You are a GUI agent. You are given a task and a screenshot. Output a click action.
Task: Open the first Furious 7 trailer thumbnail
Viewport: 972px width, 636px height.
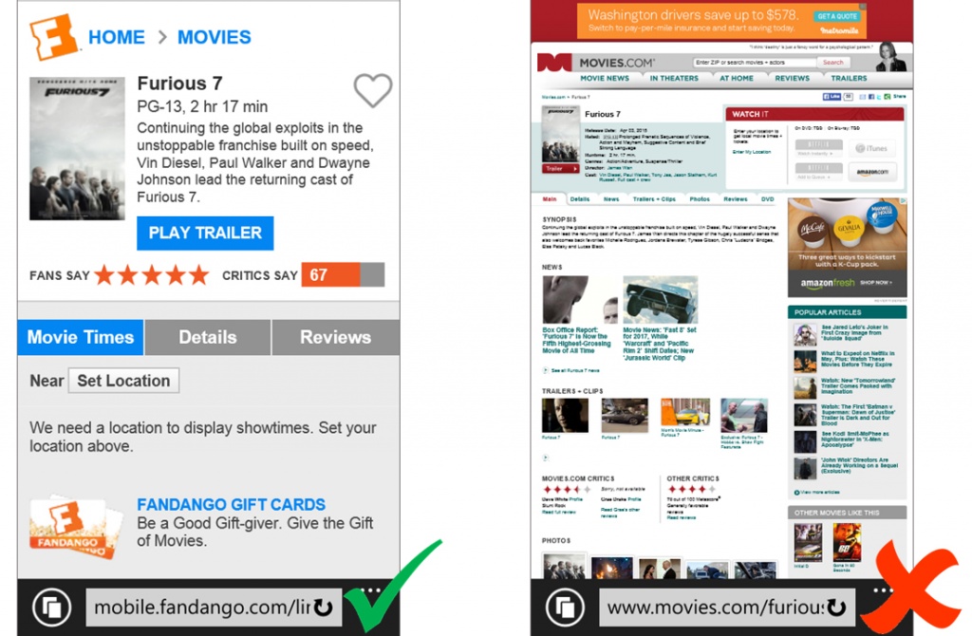coord(565,416)
